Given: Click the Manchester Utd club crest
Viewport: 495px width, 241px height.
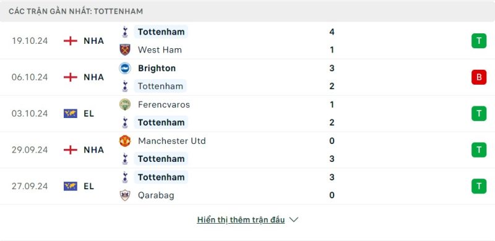Looking at the screenshot, I should [125, 141].
